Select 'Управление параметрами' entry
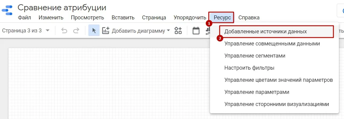344x119 pixels. click(274, 92)
